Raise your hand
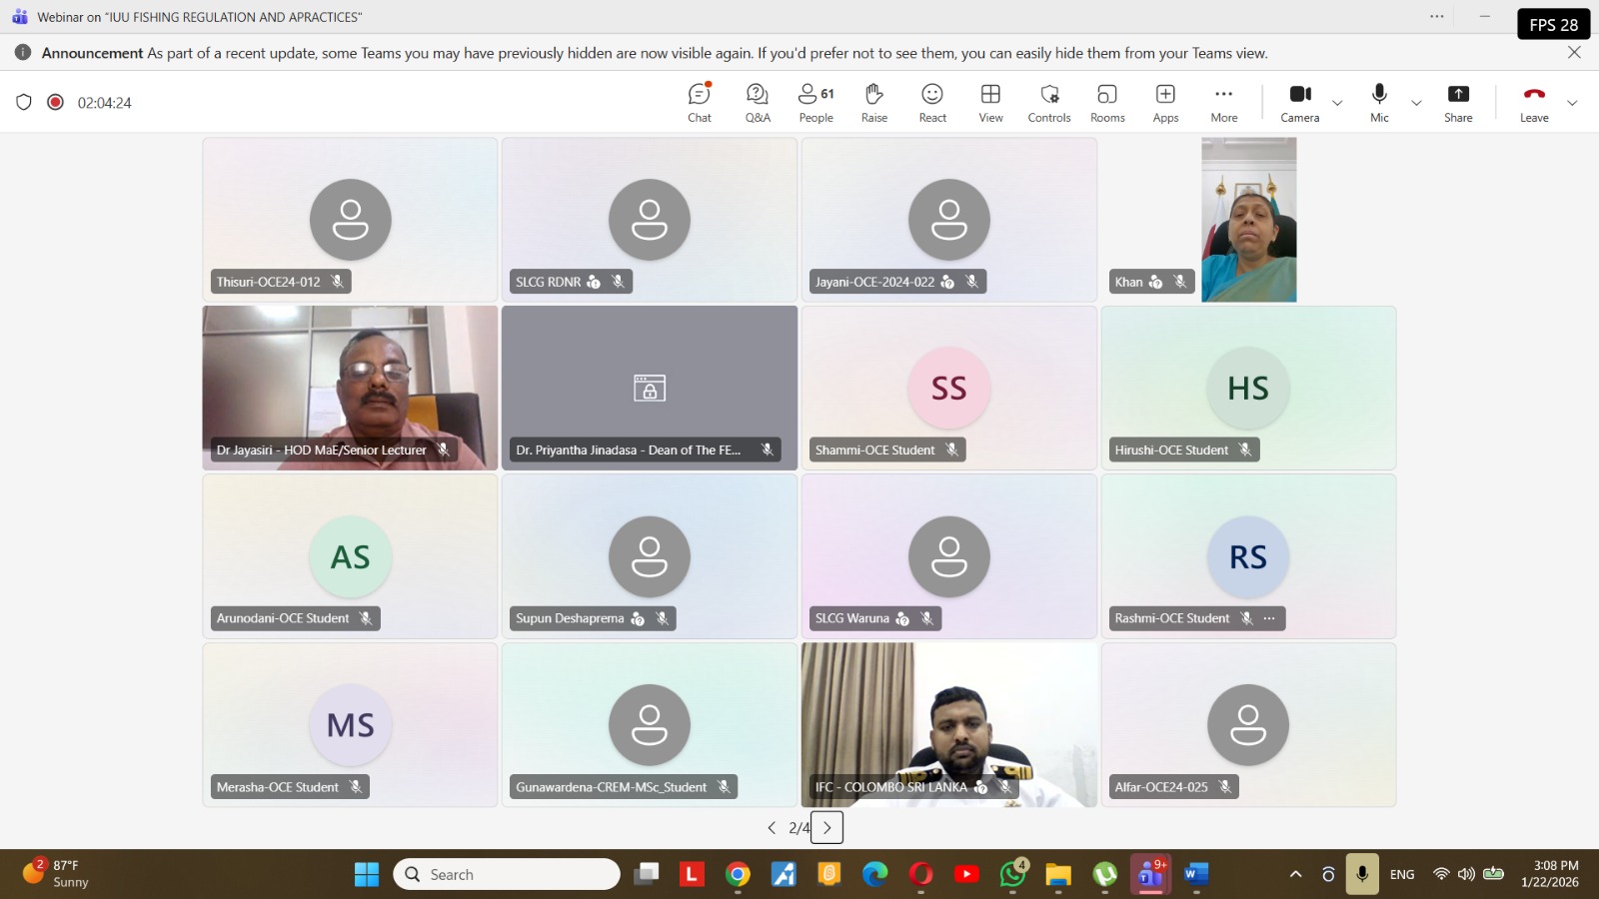 tap(872, 100)
